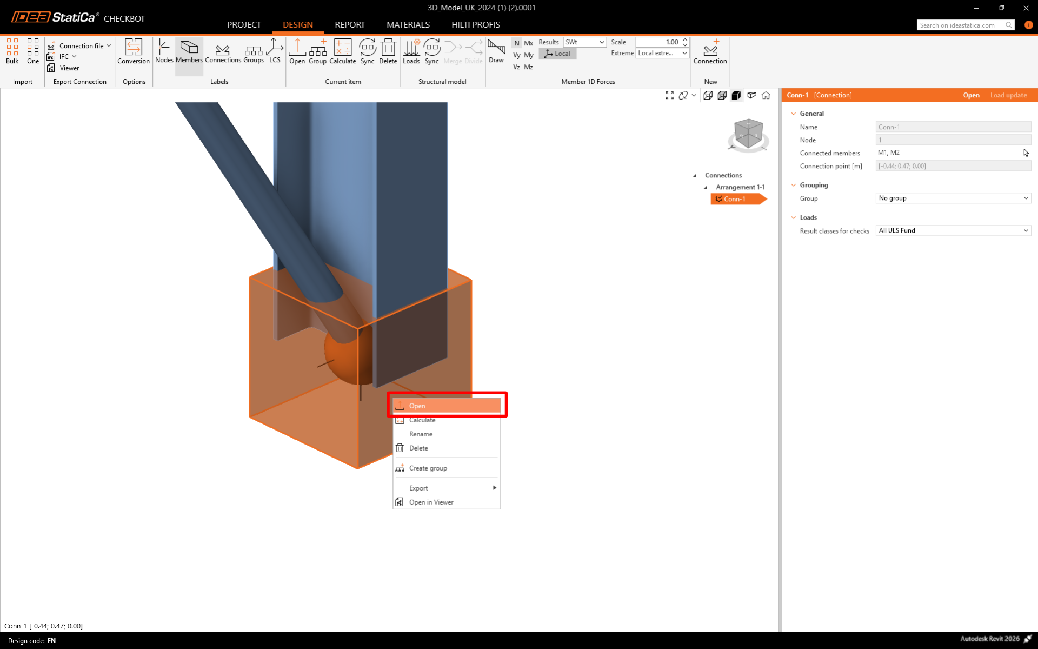Toggle the Local coordinate system button
Screen dimensions: 1038x649
pyautogui.click(x=557, y=54)
